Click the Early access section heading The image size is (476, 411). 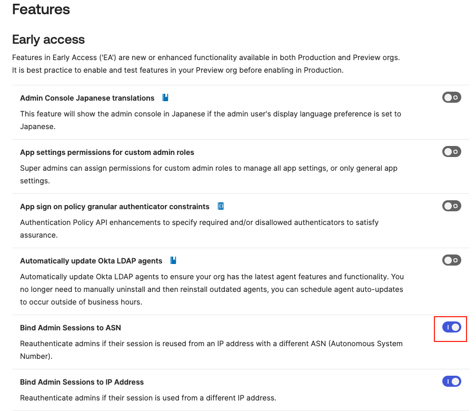click(x=48, y=40)
